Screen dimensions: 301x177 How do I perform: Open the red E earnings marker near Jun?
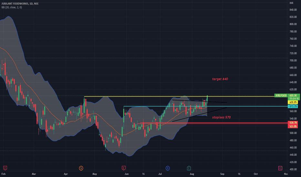tap(124, 168)
